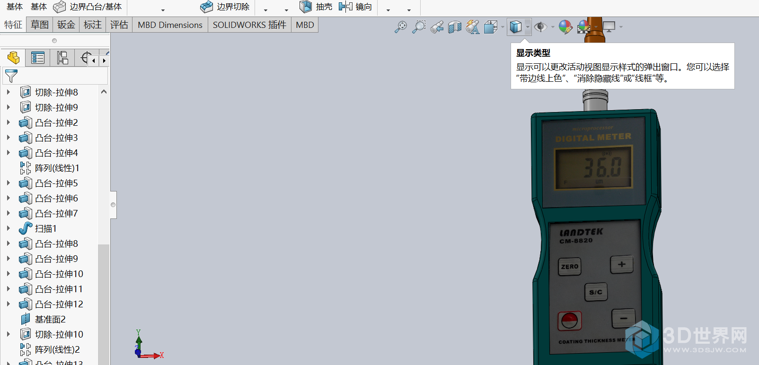This screenshot has height=365, width=759.
Task: Activate the Section View icon
Action: coord(455,27)
